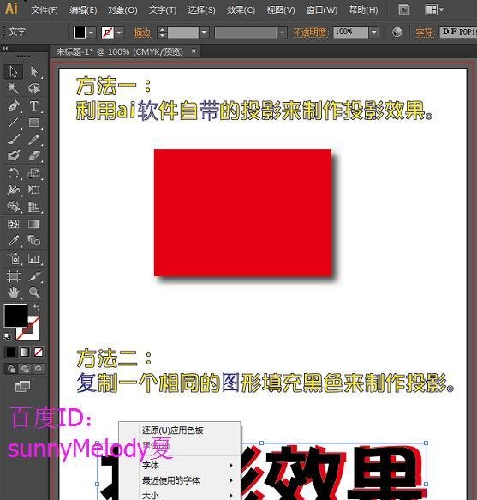Select the Pen tool
Image resolution: width=477 pixels, height=500 pixels.
point(14,105)
